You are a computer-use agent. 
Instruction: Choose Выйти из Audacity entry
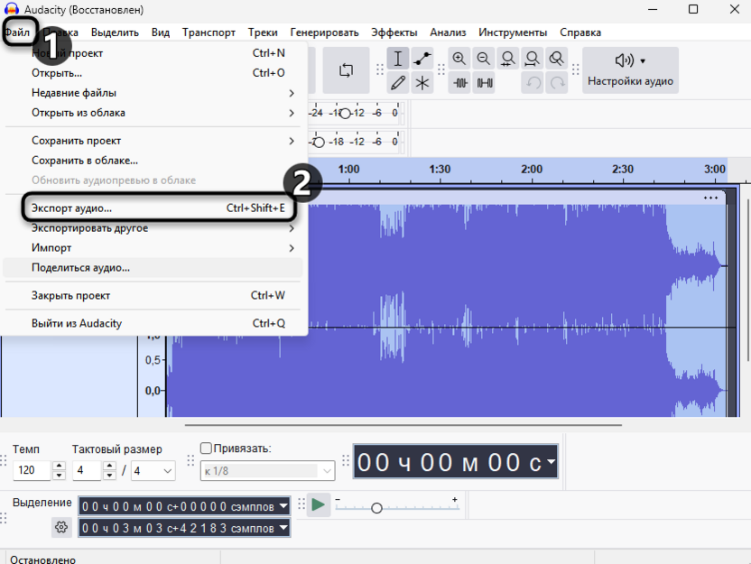tap(153, 323)
